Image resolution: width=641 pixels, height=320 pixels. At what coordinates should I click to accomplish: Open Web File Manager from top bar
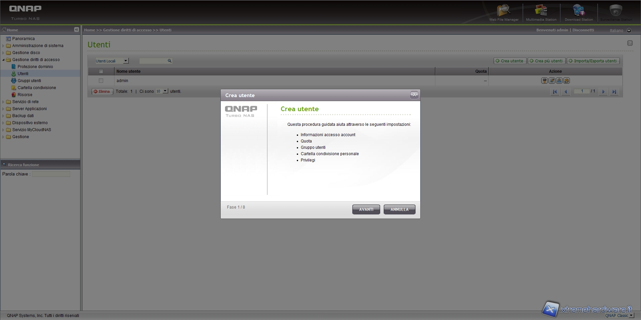coord(503,12)
